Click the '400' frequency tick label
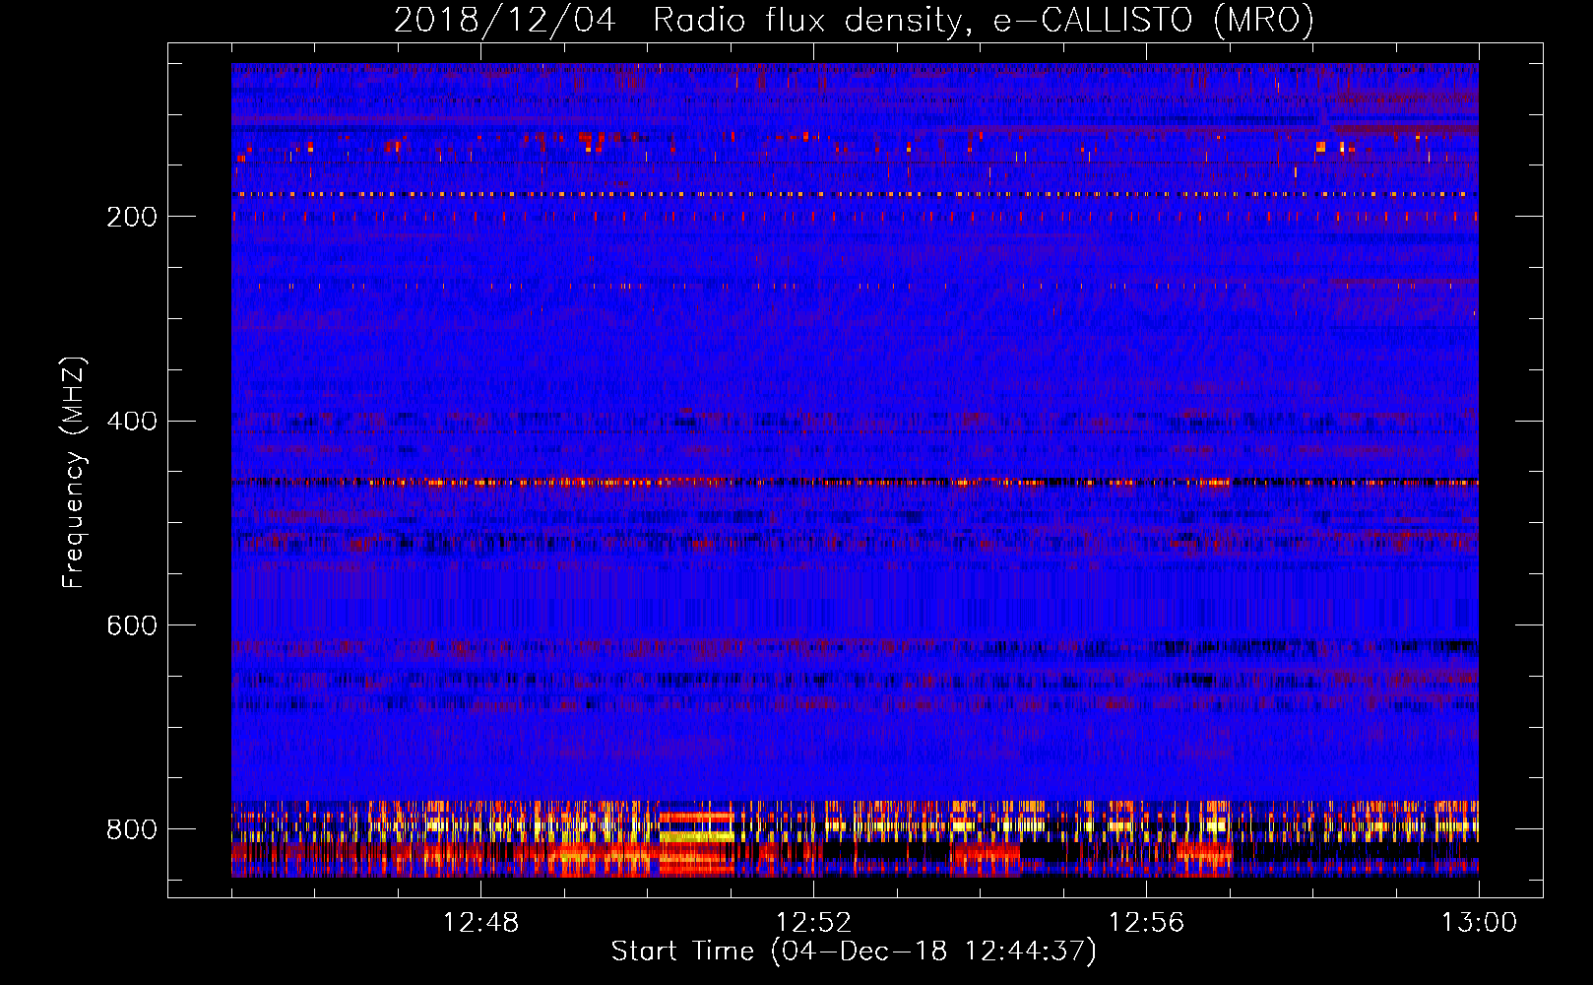 (x=132, y=422)
